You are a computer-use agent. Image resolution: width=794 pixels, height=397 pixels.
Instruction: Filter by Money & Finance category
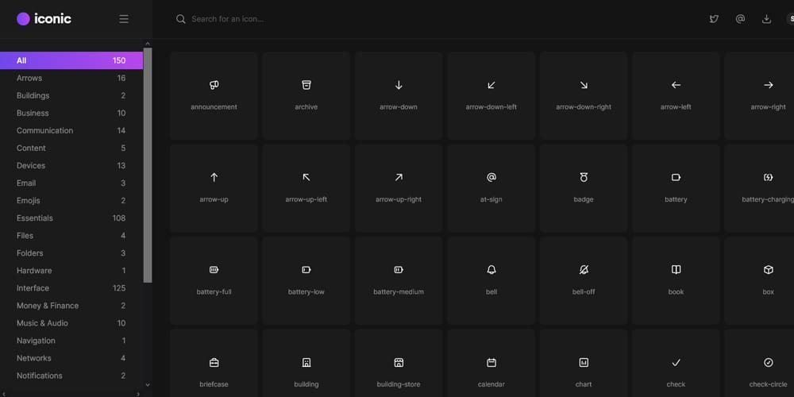click(71, 306)
